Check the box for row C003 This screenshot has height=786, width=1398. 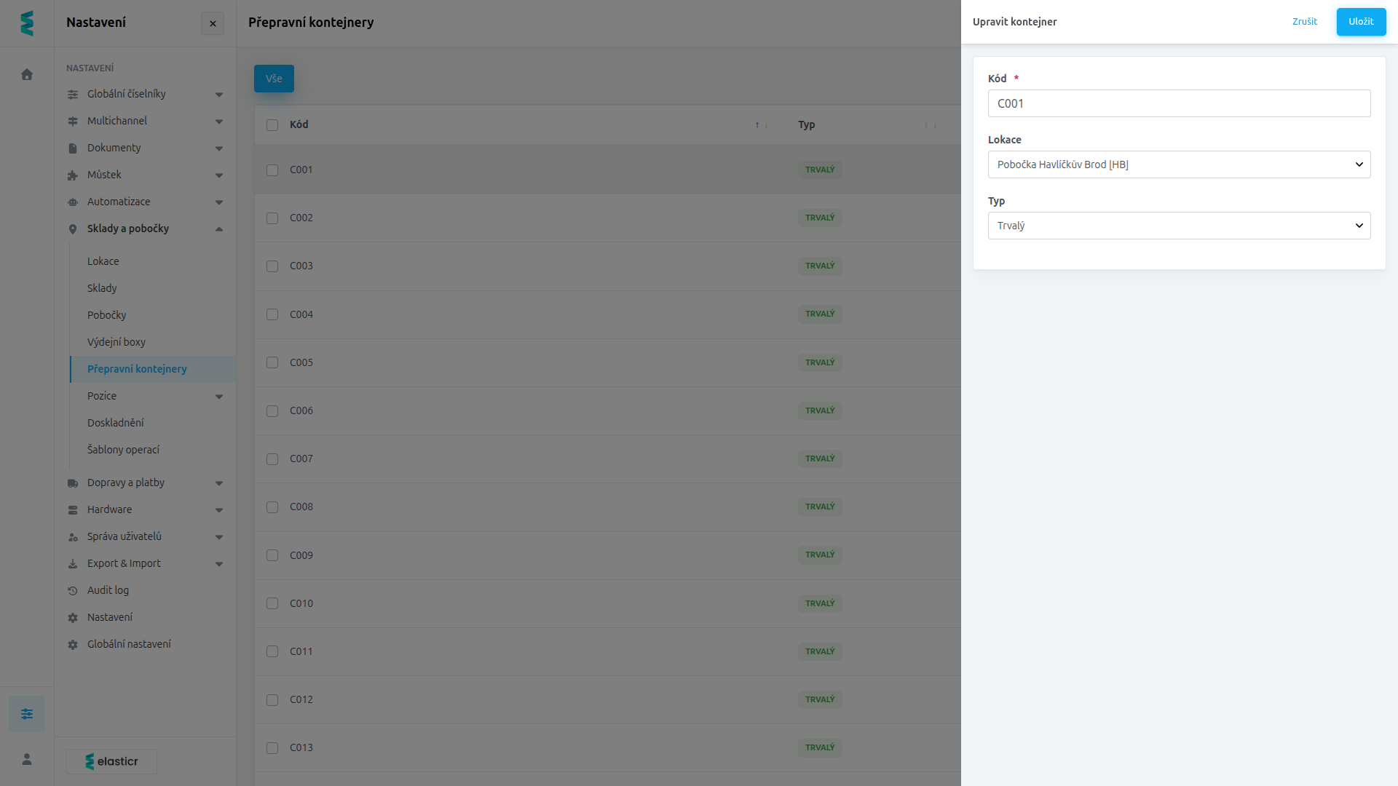(272, 266)
